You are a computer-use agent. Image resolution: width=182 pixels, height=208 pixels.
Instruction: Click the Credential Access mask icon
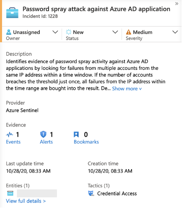[91, 193]
